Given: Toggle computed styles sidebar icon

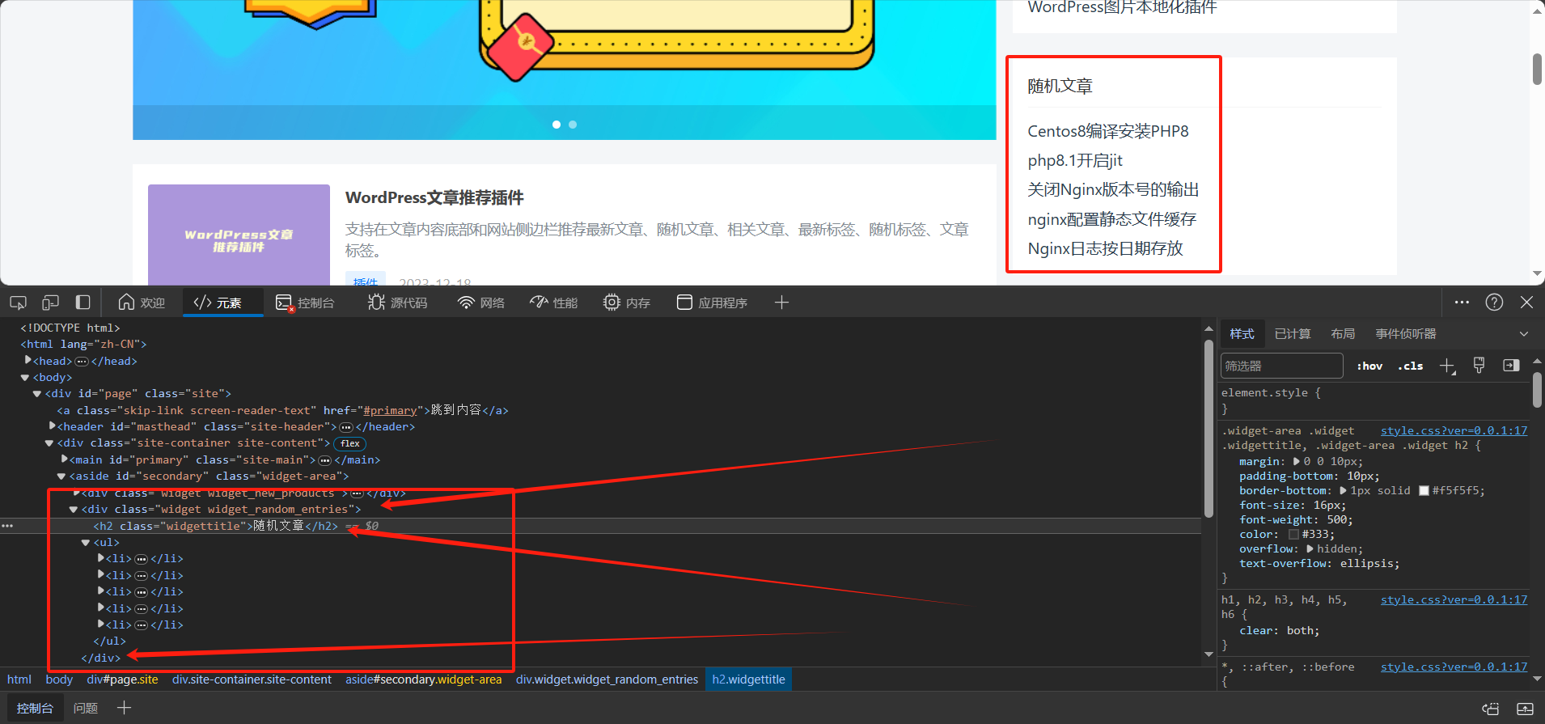Looking at the screenshot, I should coord(1511,366).
